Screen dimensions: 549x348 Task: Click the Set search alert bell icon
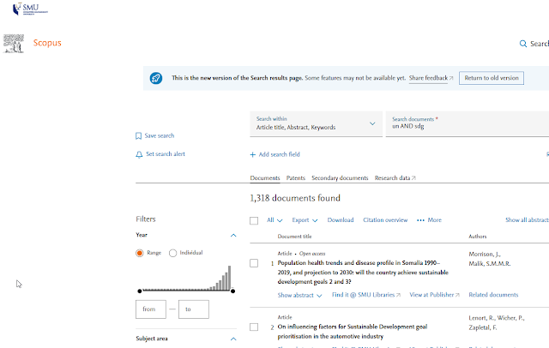[139, 154]
